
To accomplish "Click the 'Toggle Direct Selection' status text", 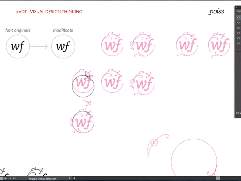I will (42, 179).
